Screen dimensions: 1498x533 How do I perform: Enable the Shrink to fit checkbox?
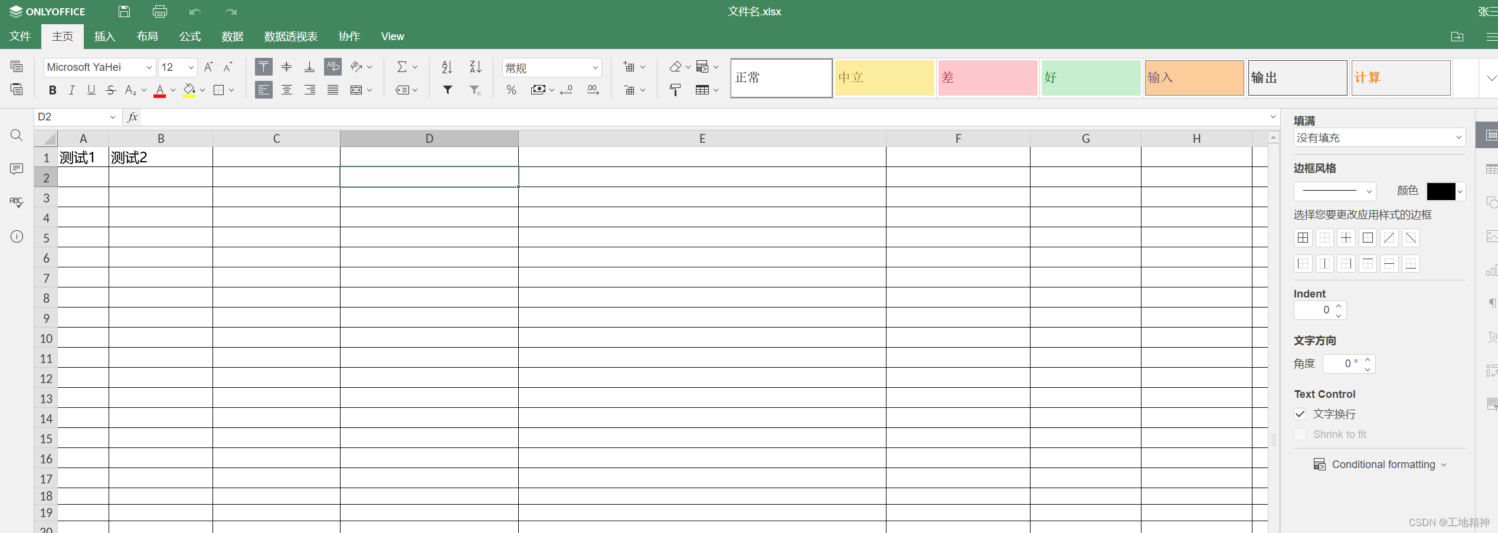pyautogui.click(x=1300, y=434)
